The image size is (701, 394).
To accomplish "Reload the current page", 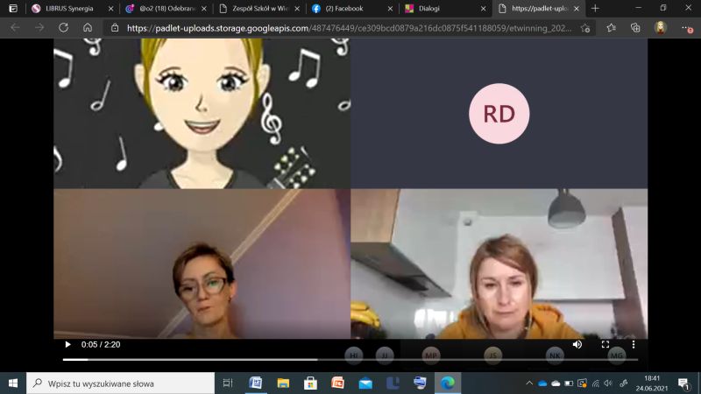I will [x=63, y=27].
